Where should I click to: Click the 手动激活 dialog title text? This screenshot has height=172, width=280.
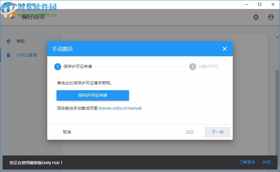(x=62, y=49)
